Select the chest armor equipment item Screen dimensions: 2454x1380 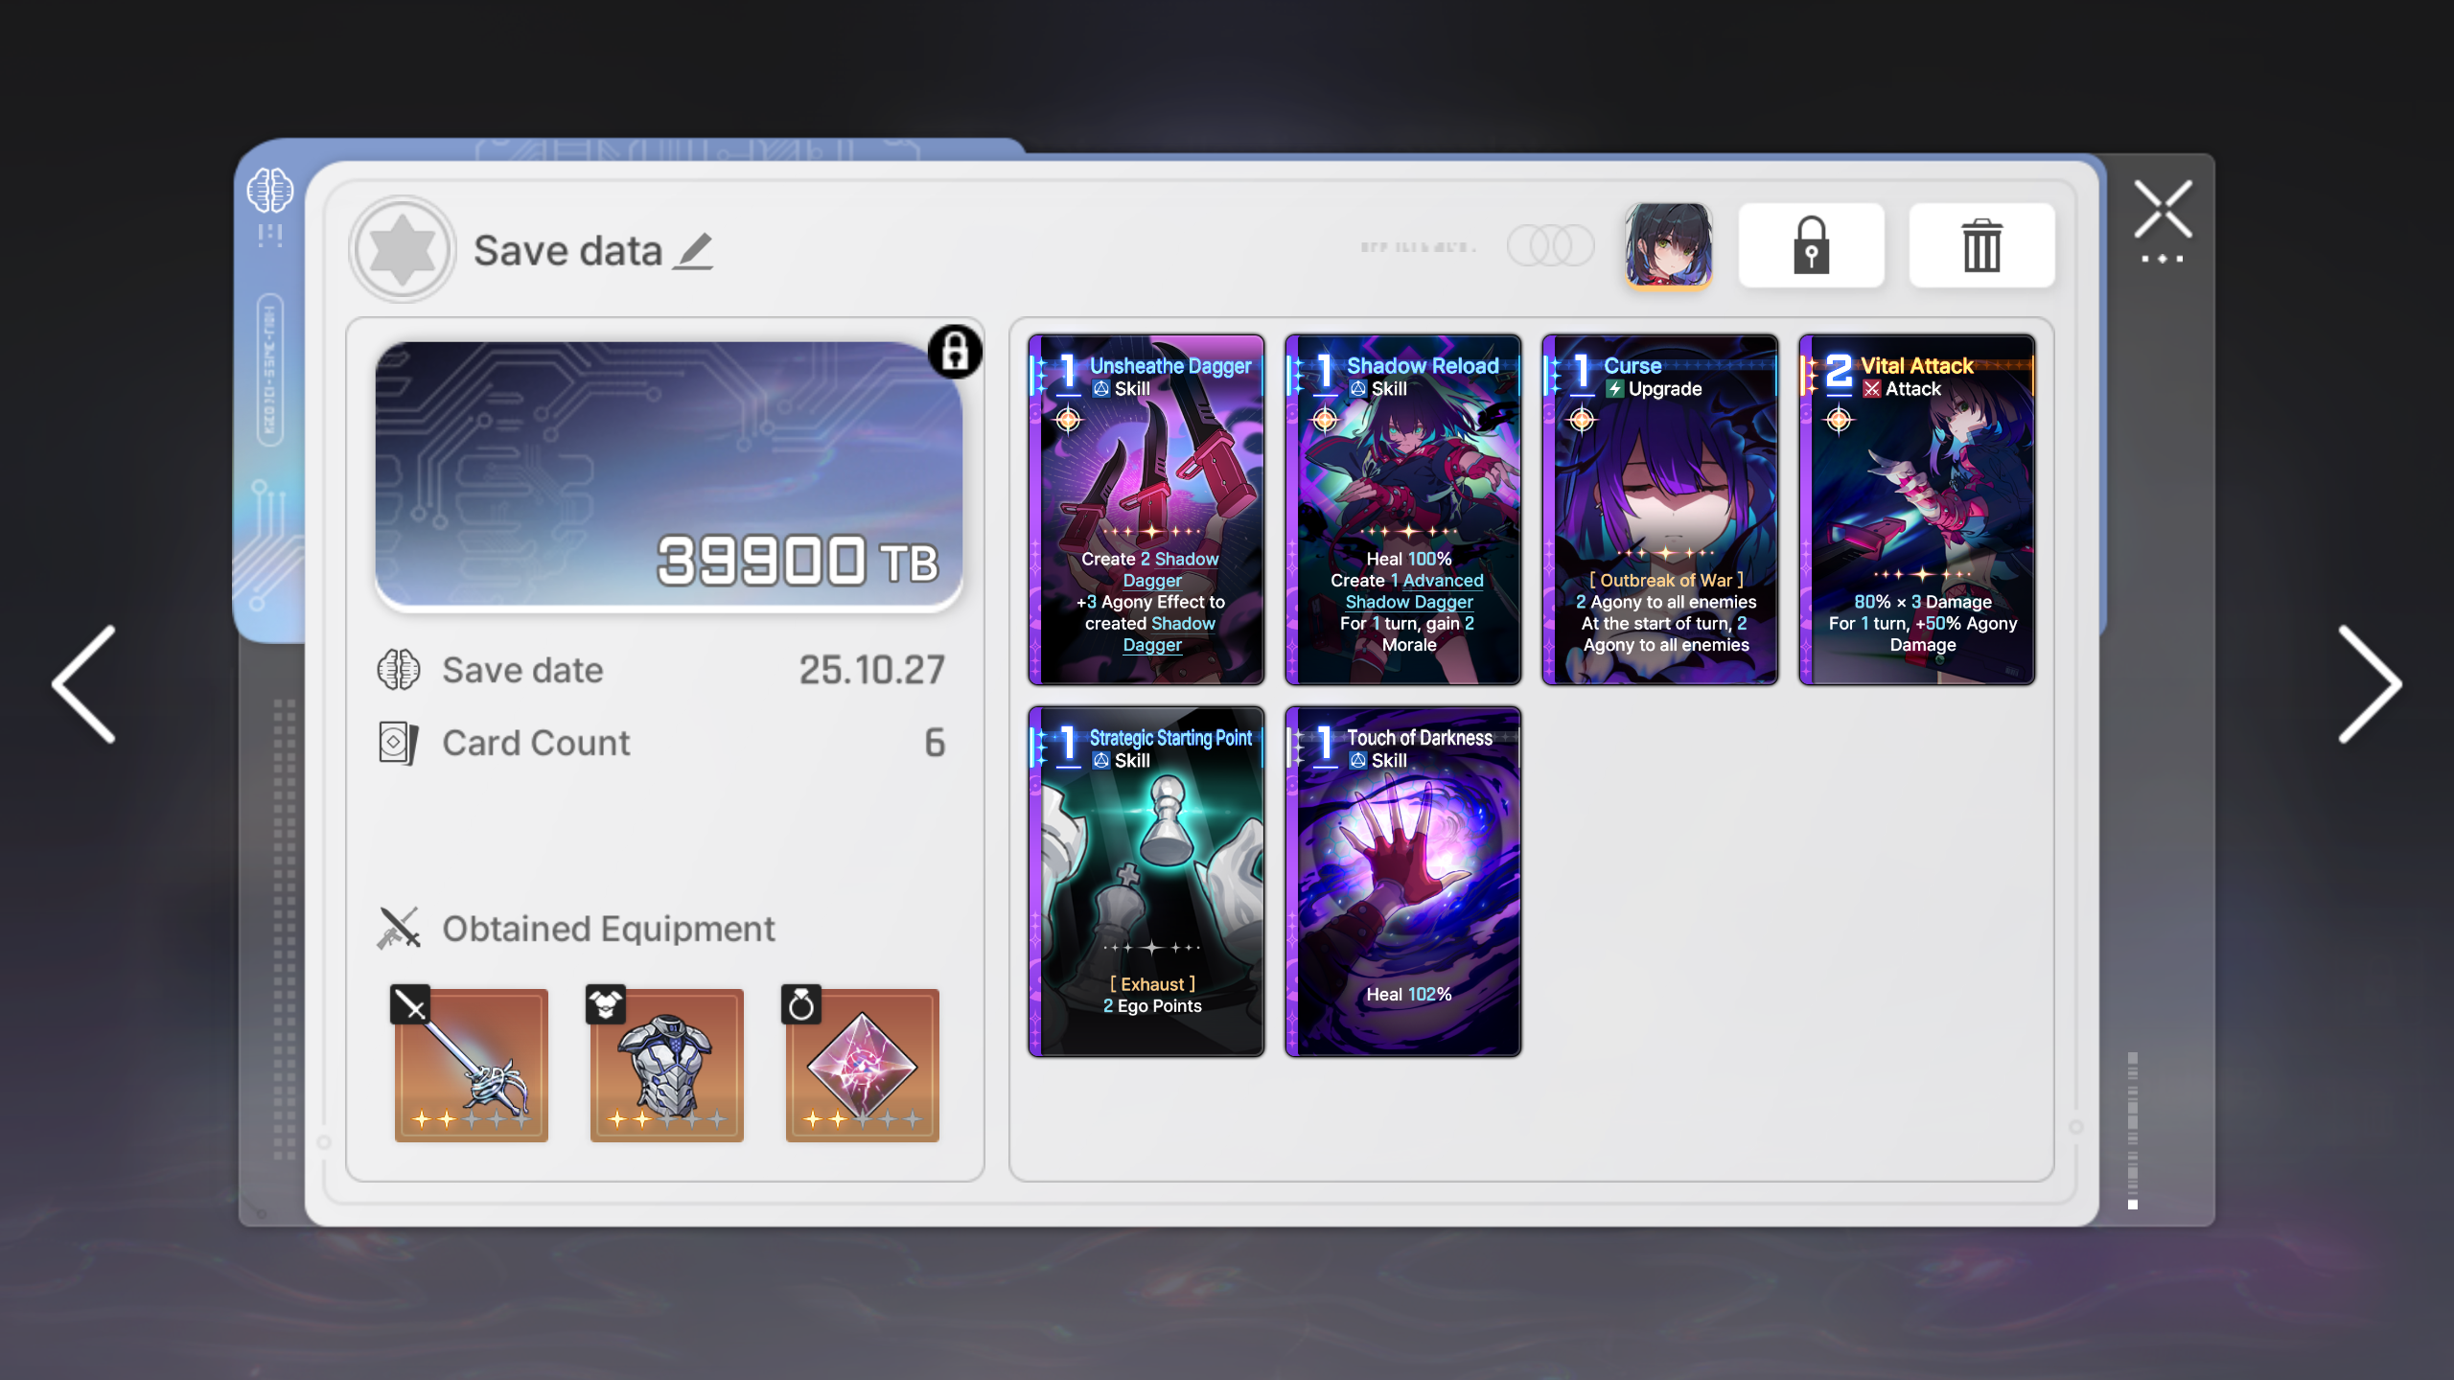pyautogui.click(x=667, y=1064)
